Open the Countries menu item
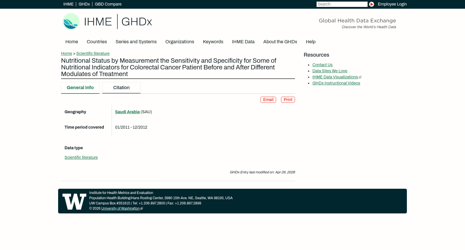This screenshot has width=465, height=250. tap(97, 42)
